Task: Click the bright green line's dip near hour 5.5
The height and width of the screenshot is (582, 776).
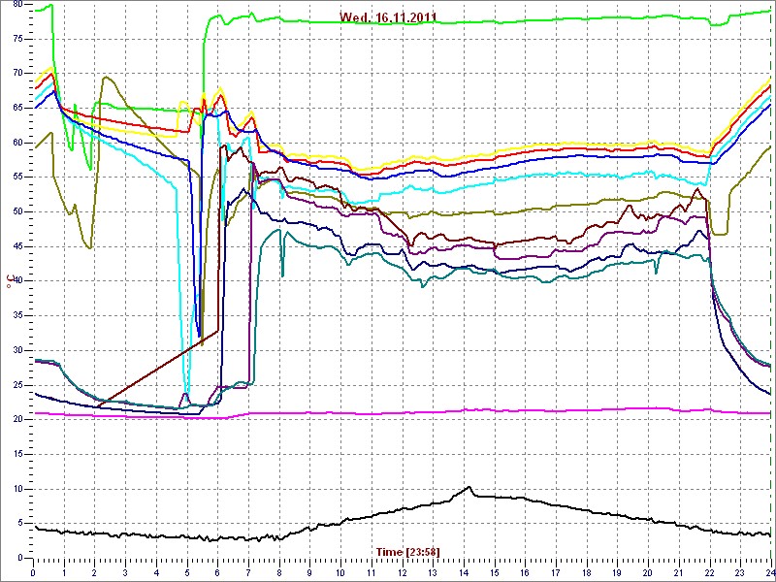Action: (201, 134)
